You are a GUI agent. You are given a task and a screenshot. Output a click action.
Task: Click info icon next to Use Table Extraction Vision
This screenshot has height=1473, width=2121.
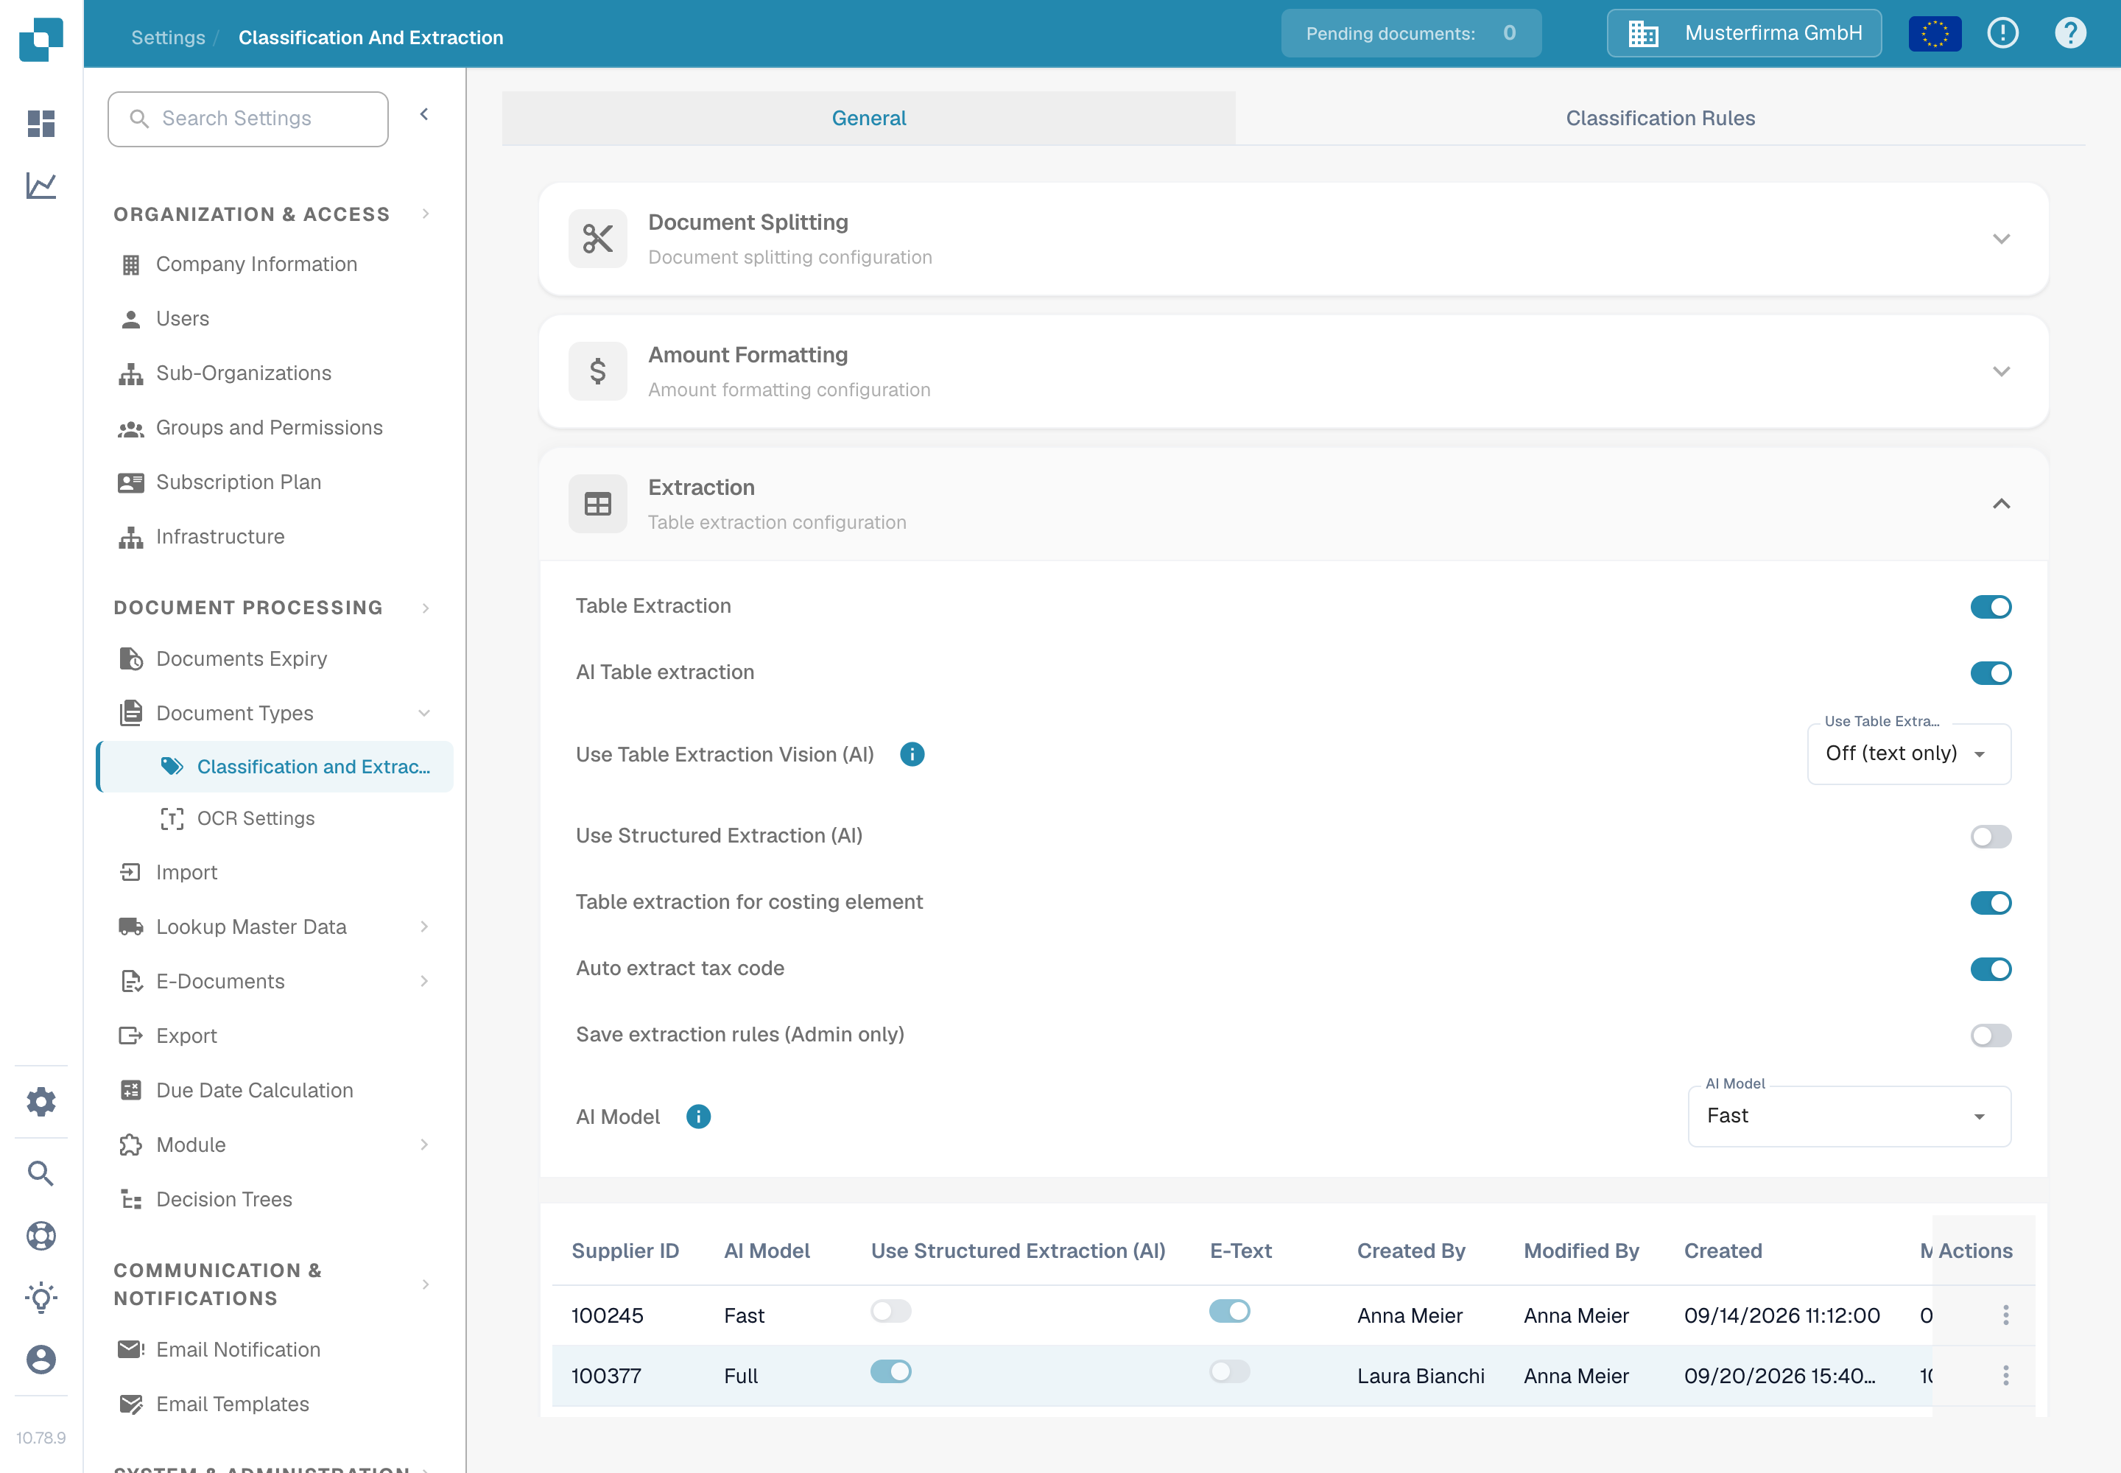click(x=912, y=754)
